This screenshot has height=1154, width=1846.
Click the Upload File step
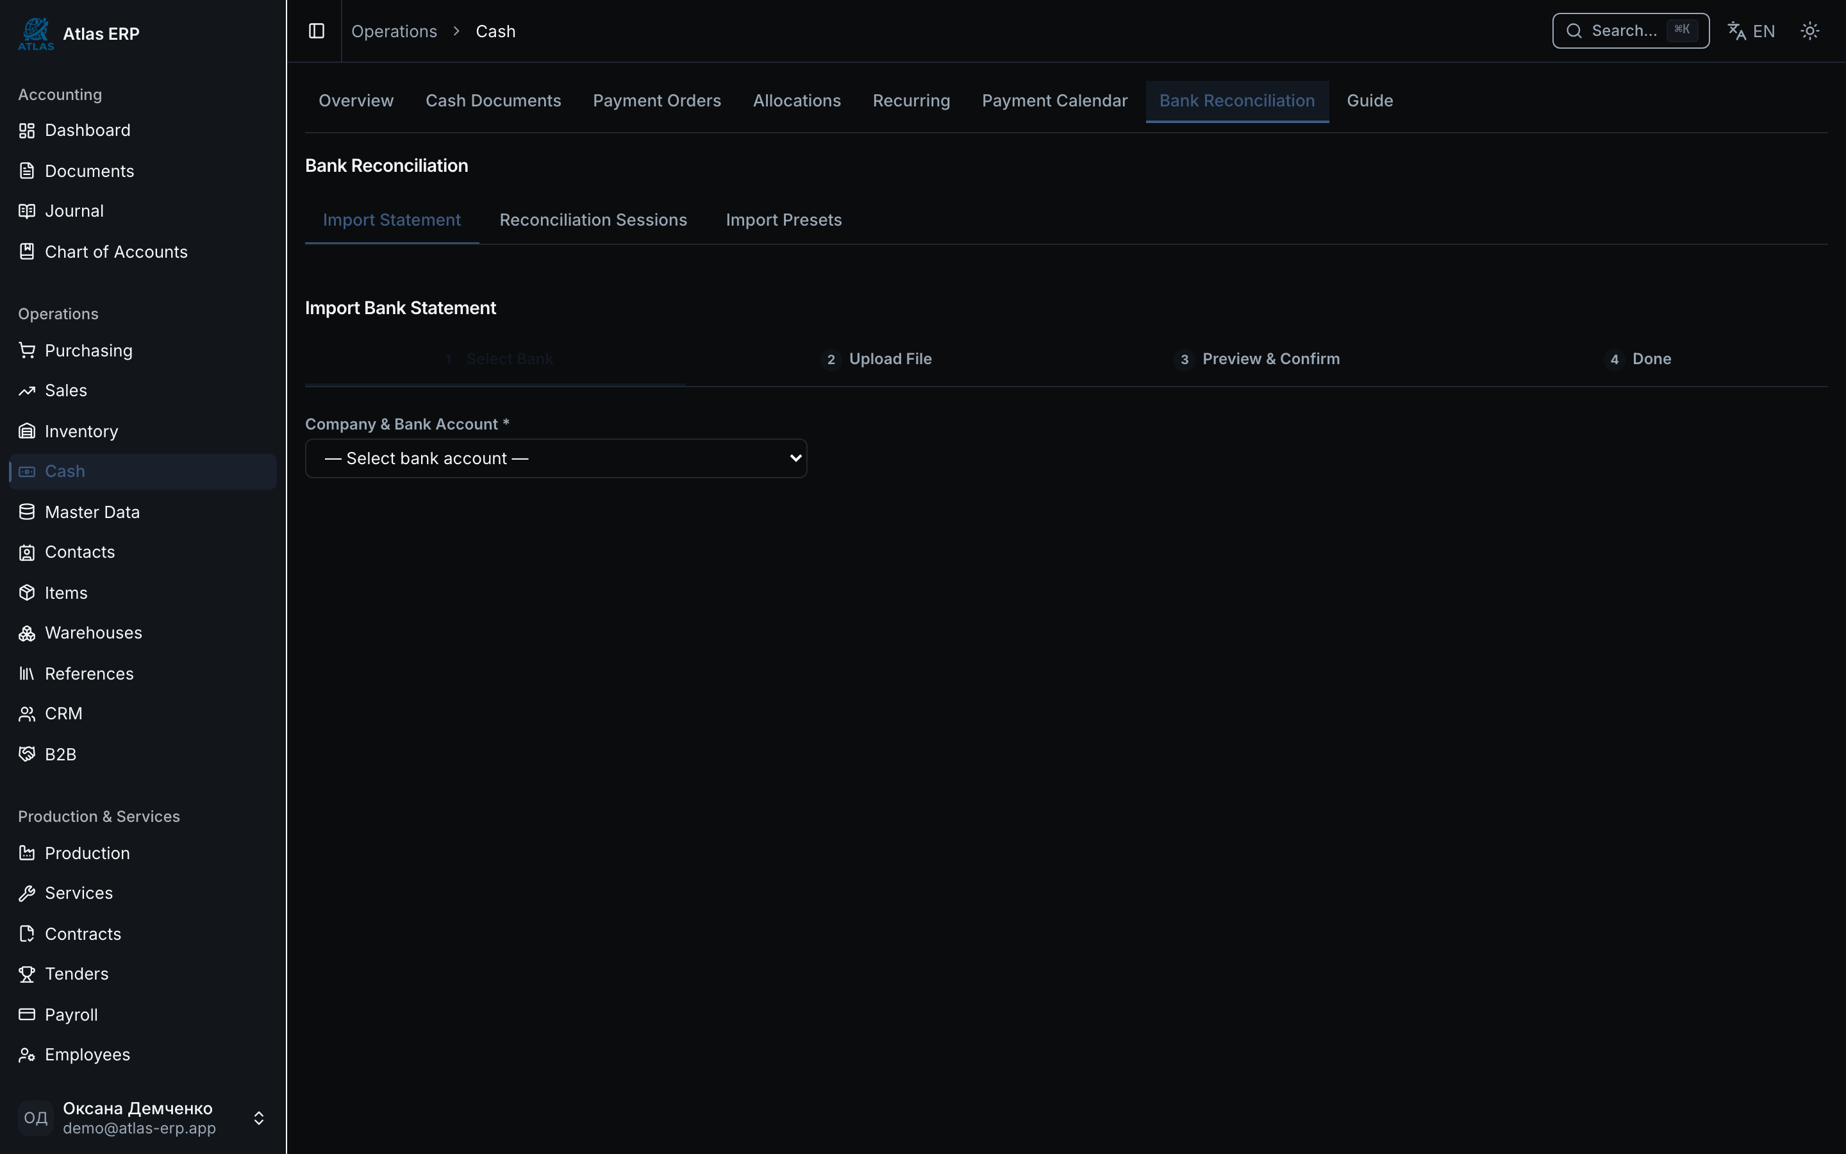[876, 359]
